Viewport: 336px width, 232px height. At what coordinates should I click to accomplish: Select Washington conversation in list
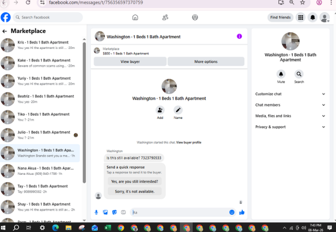(40, 153)
